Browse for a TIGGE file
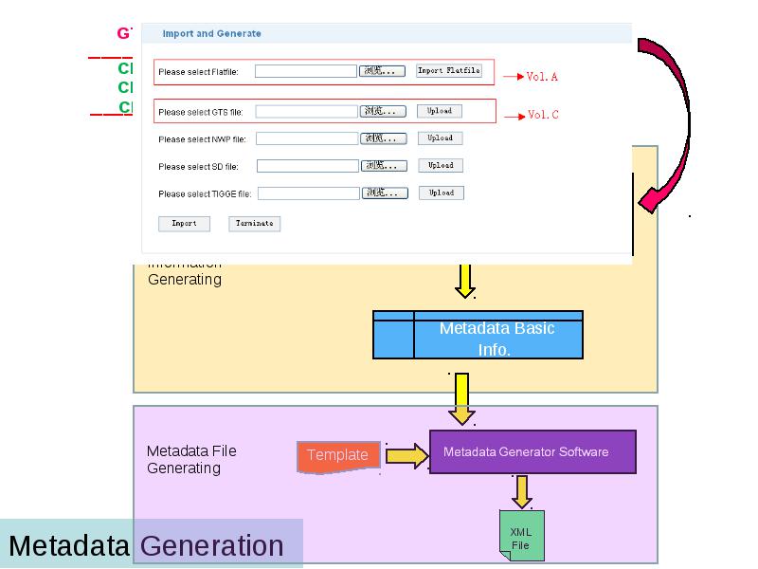The image size is (758, 569). 386,193
